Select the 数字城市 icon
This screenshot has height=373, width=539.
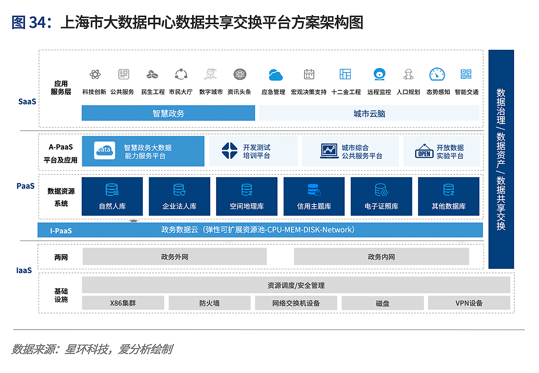[x=211, y=74]
